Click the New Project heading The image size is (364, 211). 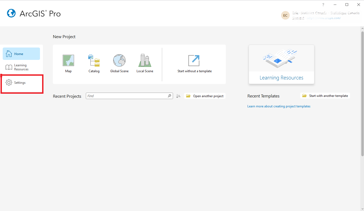click(x=64, y=37)
